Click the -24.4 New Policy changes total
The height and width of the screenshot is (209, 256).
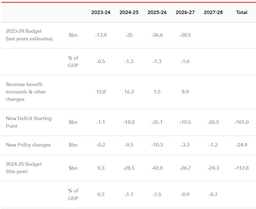pos(241,145)
